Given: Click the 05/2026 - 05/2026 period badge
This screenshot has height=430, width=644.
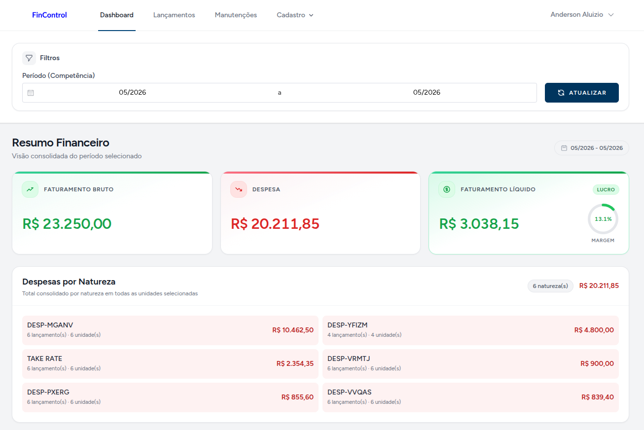Looking at the screenshot, I should tap(592, 148).
